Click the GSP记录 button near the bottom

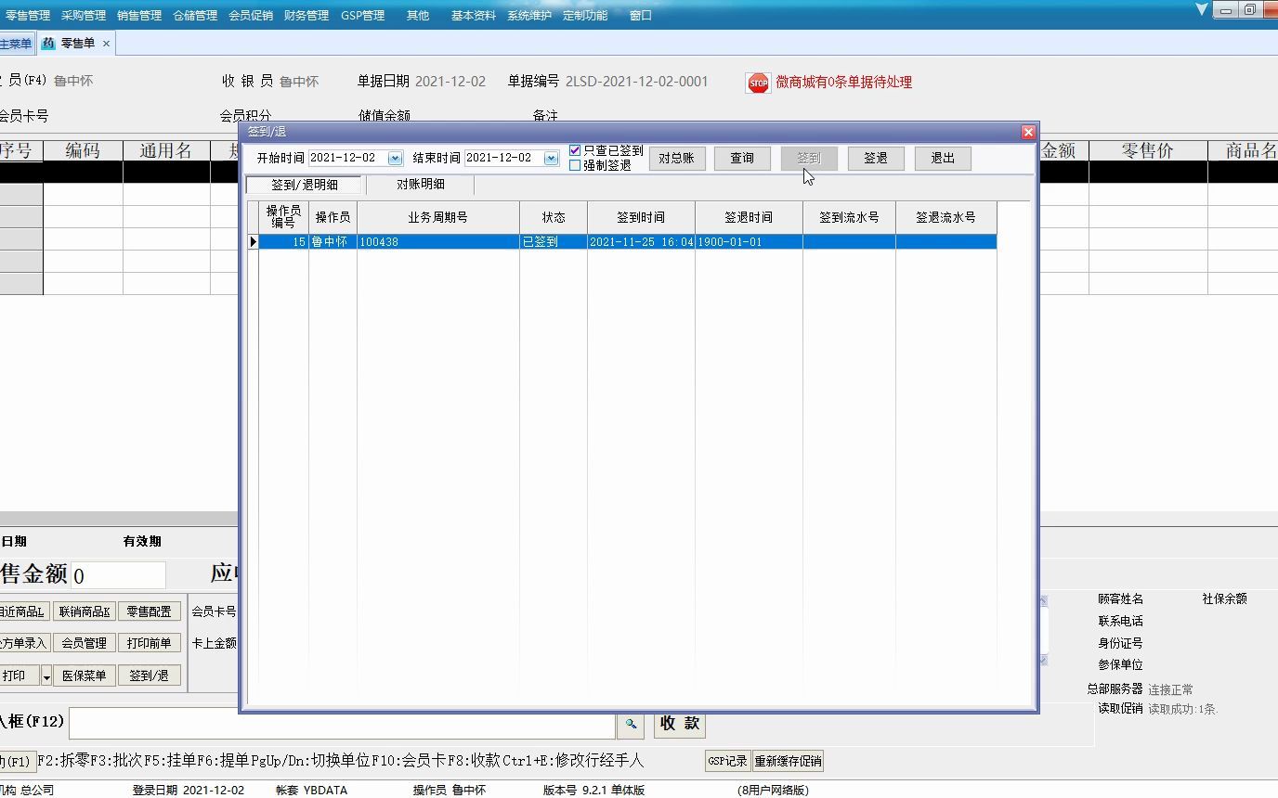pos(727,760)
